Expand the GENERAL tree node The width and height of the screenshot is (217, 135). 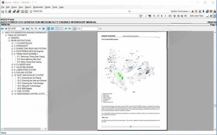(x=9, y=38)
